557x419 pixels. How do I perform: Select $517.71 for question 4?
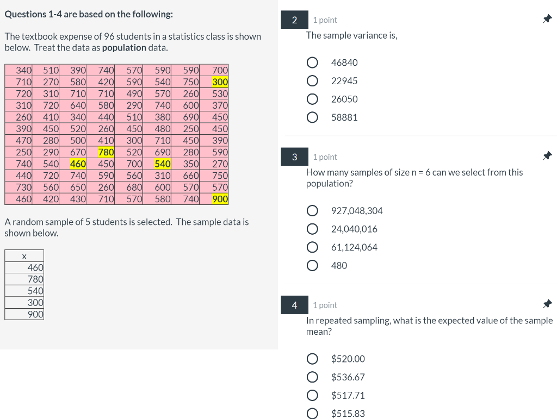tap(313, 395)
